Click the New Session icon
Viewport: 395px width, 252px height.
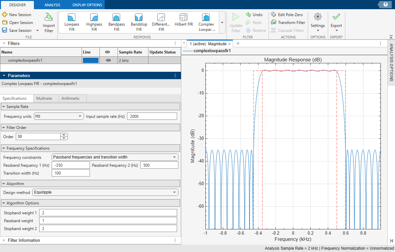(x=5, y=15)
